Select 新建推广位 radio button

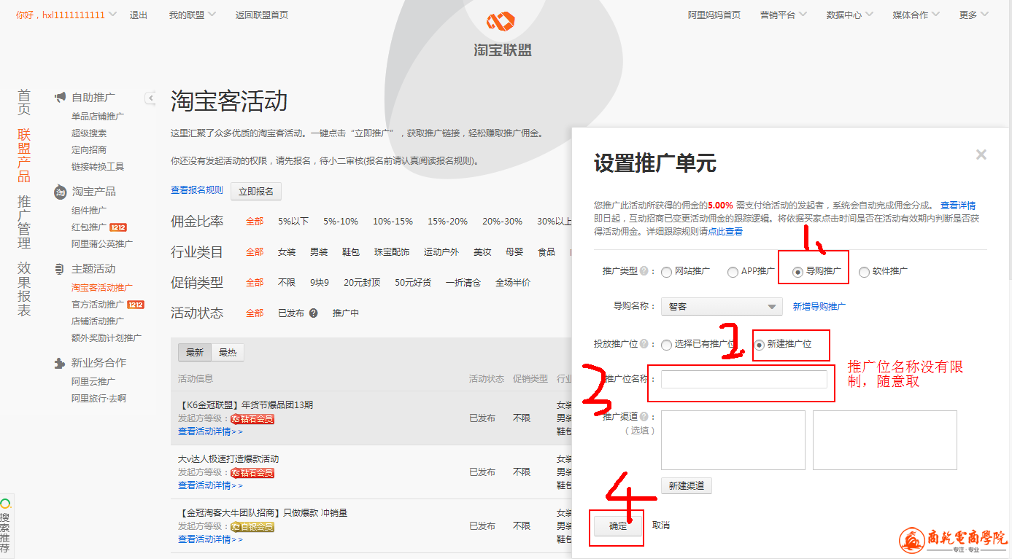click(759, 345)
